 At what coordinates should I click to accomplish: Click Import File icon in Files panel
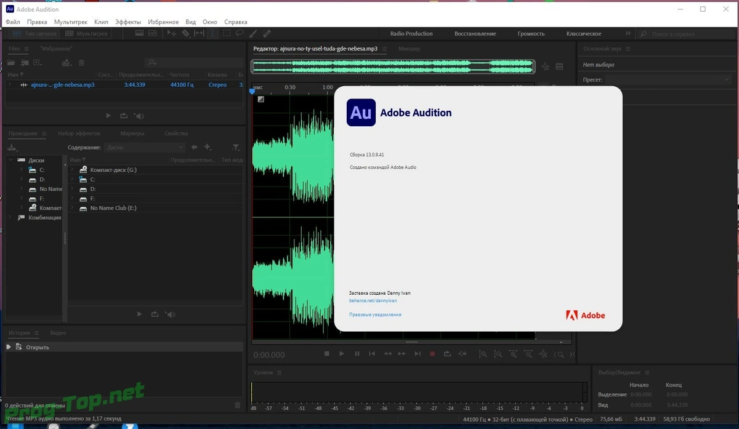click(x=24, y=63)
